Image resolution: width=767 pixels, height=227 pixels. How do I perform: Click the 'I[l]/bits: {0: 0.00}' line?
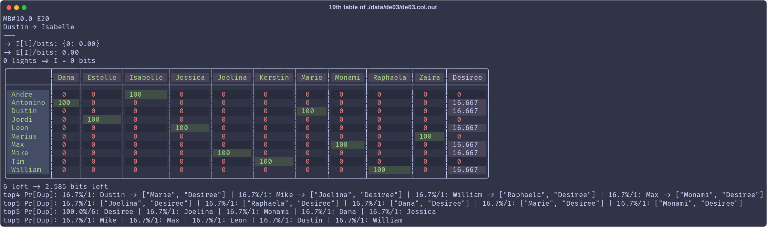click(x=52, y=44)
